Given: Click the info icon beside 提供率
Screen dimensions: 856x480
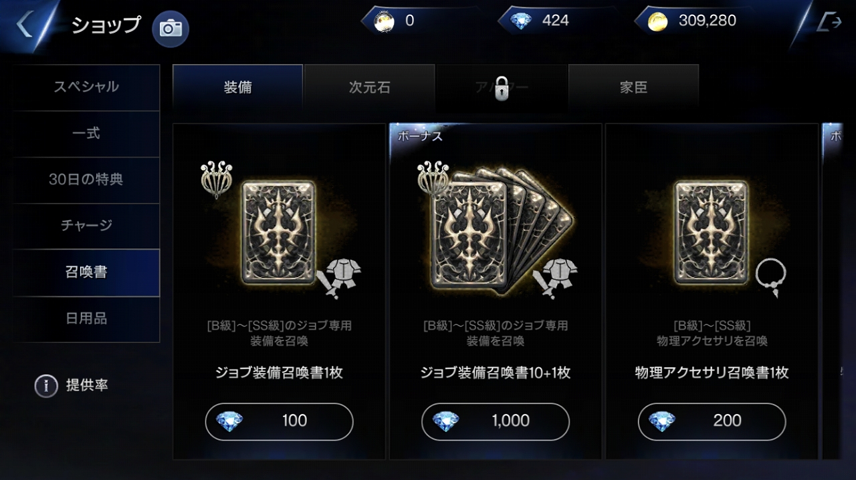Looking at the screenshot, I should [x=46, y=385].
